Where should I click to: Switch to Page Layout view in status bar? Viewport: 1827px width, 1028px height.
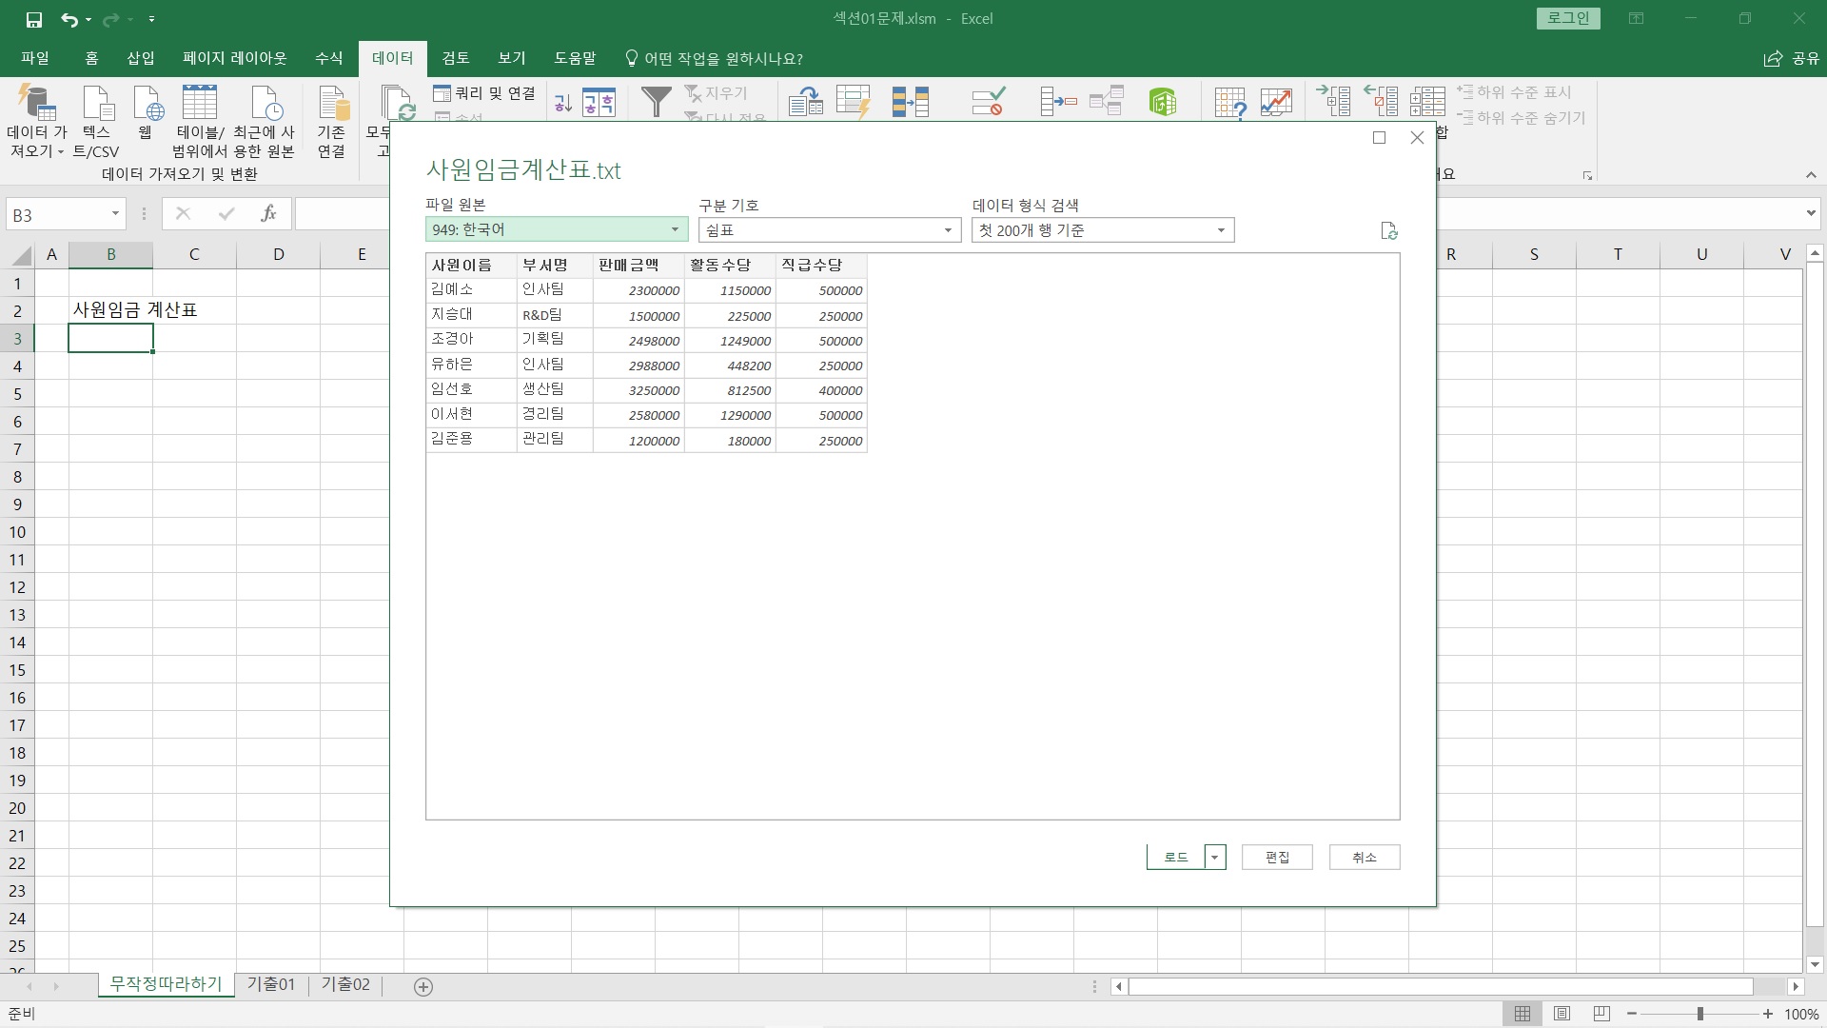[x=1562, y=1014]
